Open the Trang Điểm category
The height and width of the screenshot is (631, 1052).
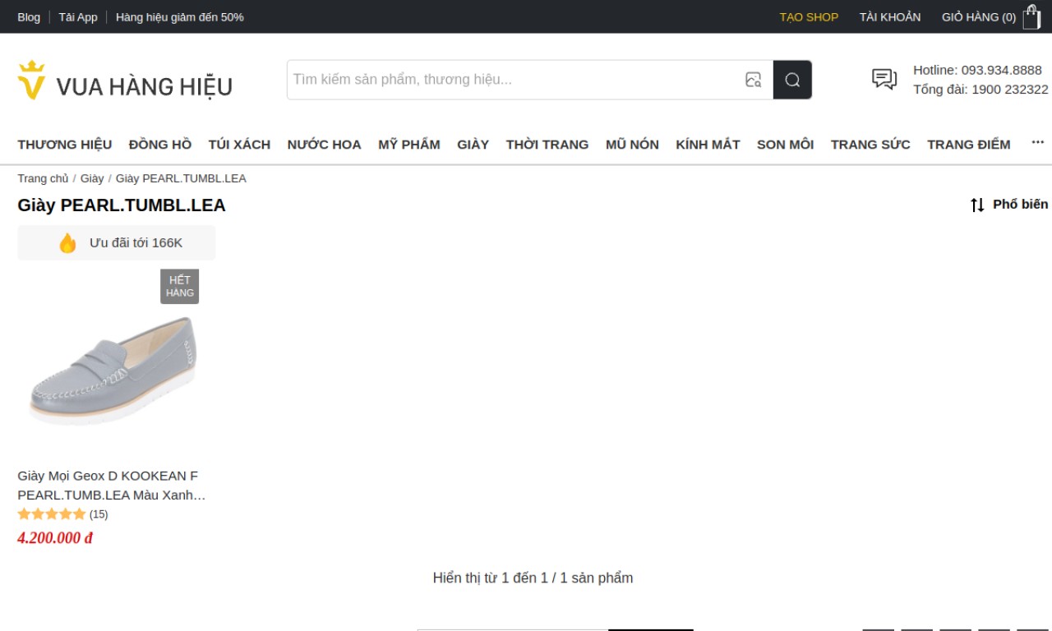pos(969,144)
